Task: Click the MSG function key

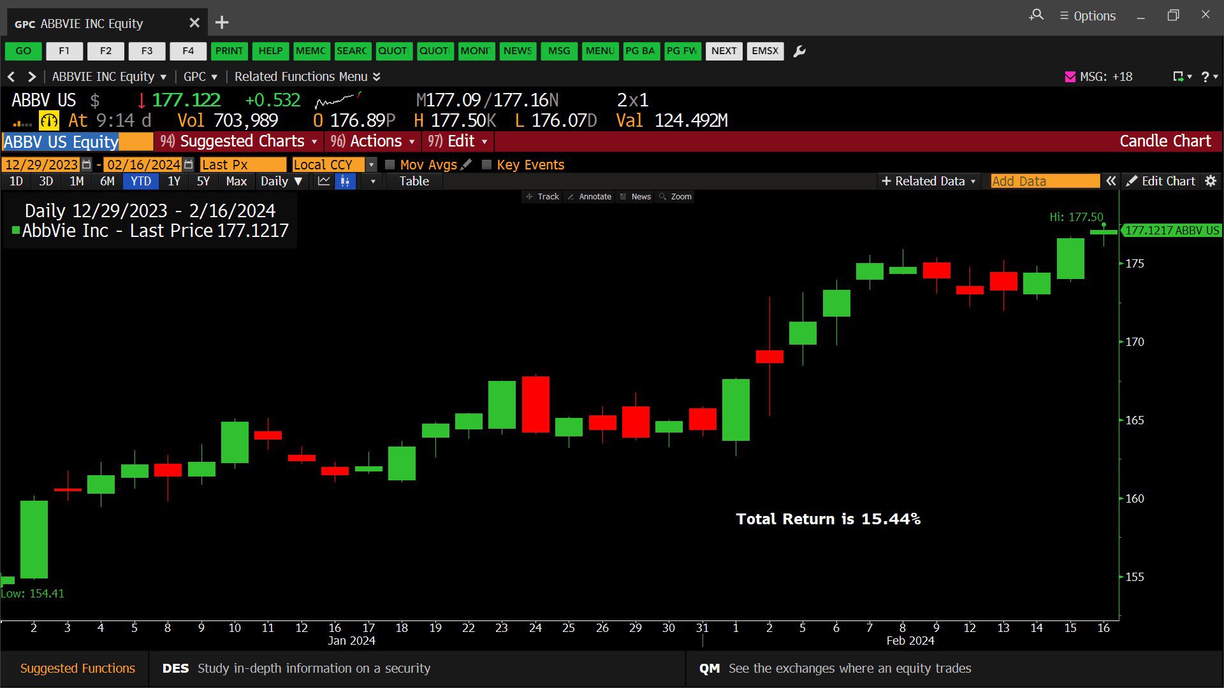Action: (x=559, y=51)
